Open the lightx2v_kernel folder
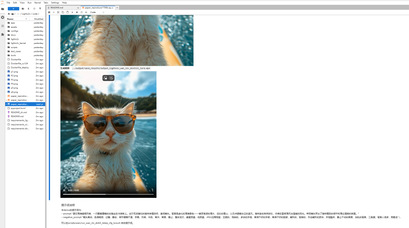Image resolution: width=409 pixels, height=228 pixels. click(25, 43)
